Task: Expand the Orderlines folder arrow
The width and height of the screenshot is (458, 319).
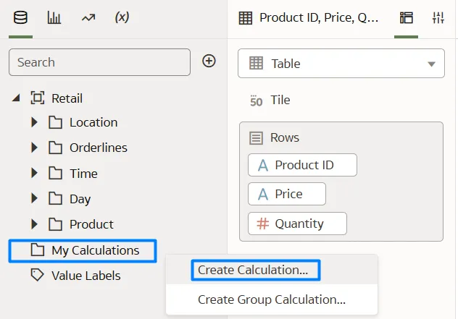Action: (x=34, y=148)
